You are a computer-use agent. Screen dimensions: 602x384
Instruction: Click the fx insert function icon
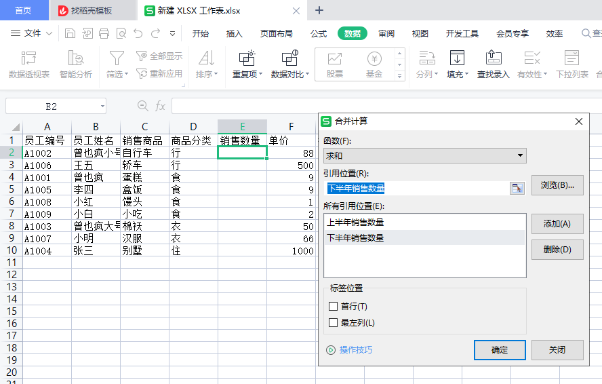point(160,106)
